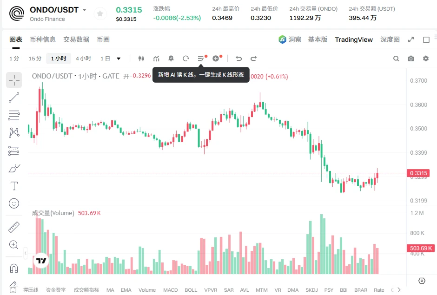Toggle the VPVR indicator
Screen dimensions: 437x295
point(211,290)
